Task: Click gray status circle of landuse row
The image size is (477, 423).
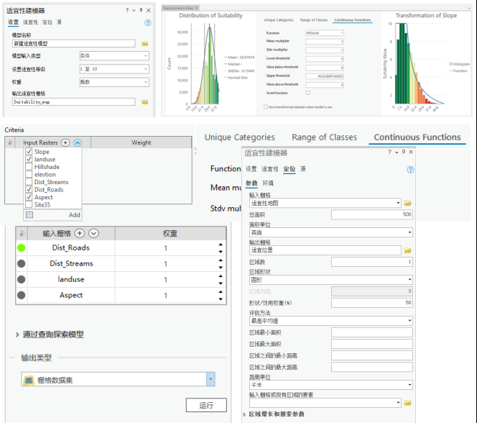Action: point(22,279)
